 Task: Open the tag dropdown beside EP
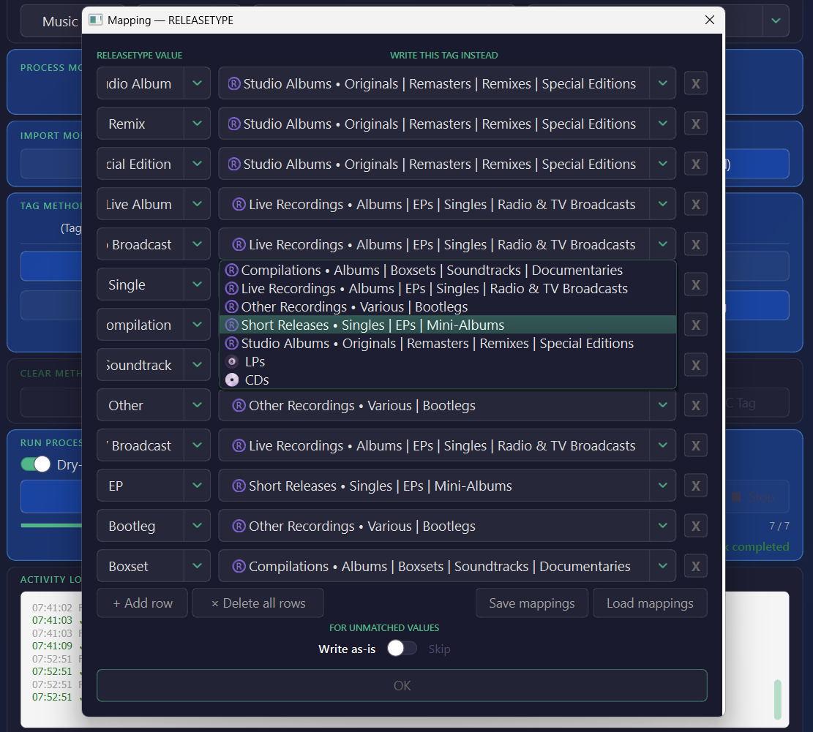pyautogui.click(x=663, y=486)
